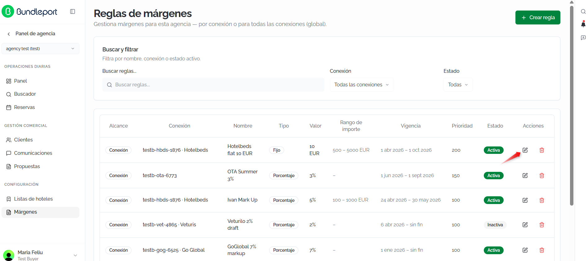
Task: Edit the OTA Summer 3% rule
Action: [525, 176]
